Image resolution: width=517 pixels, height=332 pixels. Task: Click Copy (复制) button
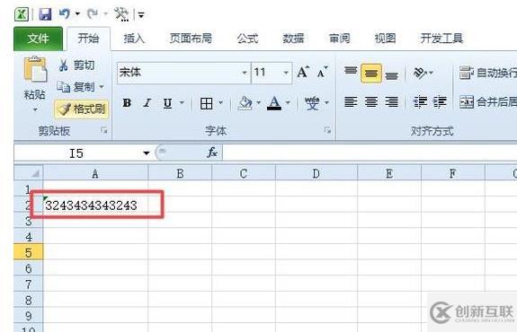76,87
